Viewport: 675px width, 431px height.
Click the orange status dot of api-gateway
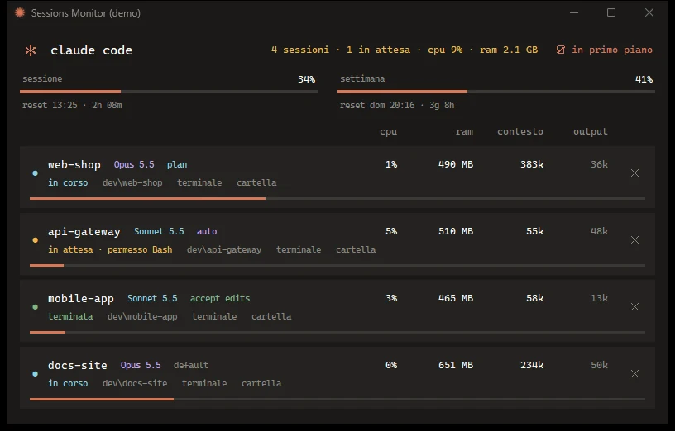tap(36, 240)
